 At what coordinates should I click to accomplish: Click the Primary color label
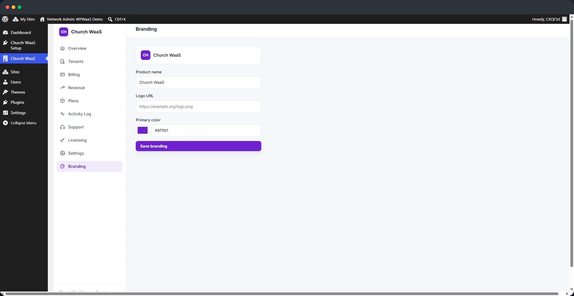(148, 120)
